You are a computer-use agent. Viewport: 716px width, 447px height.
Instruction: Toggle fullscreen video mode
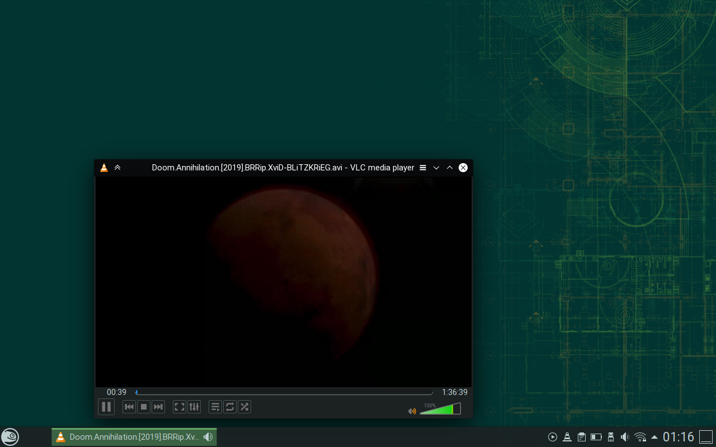tap(180, 407)
